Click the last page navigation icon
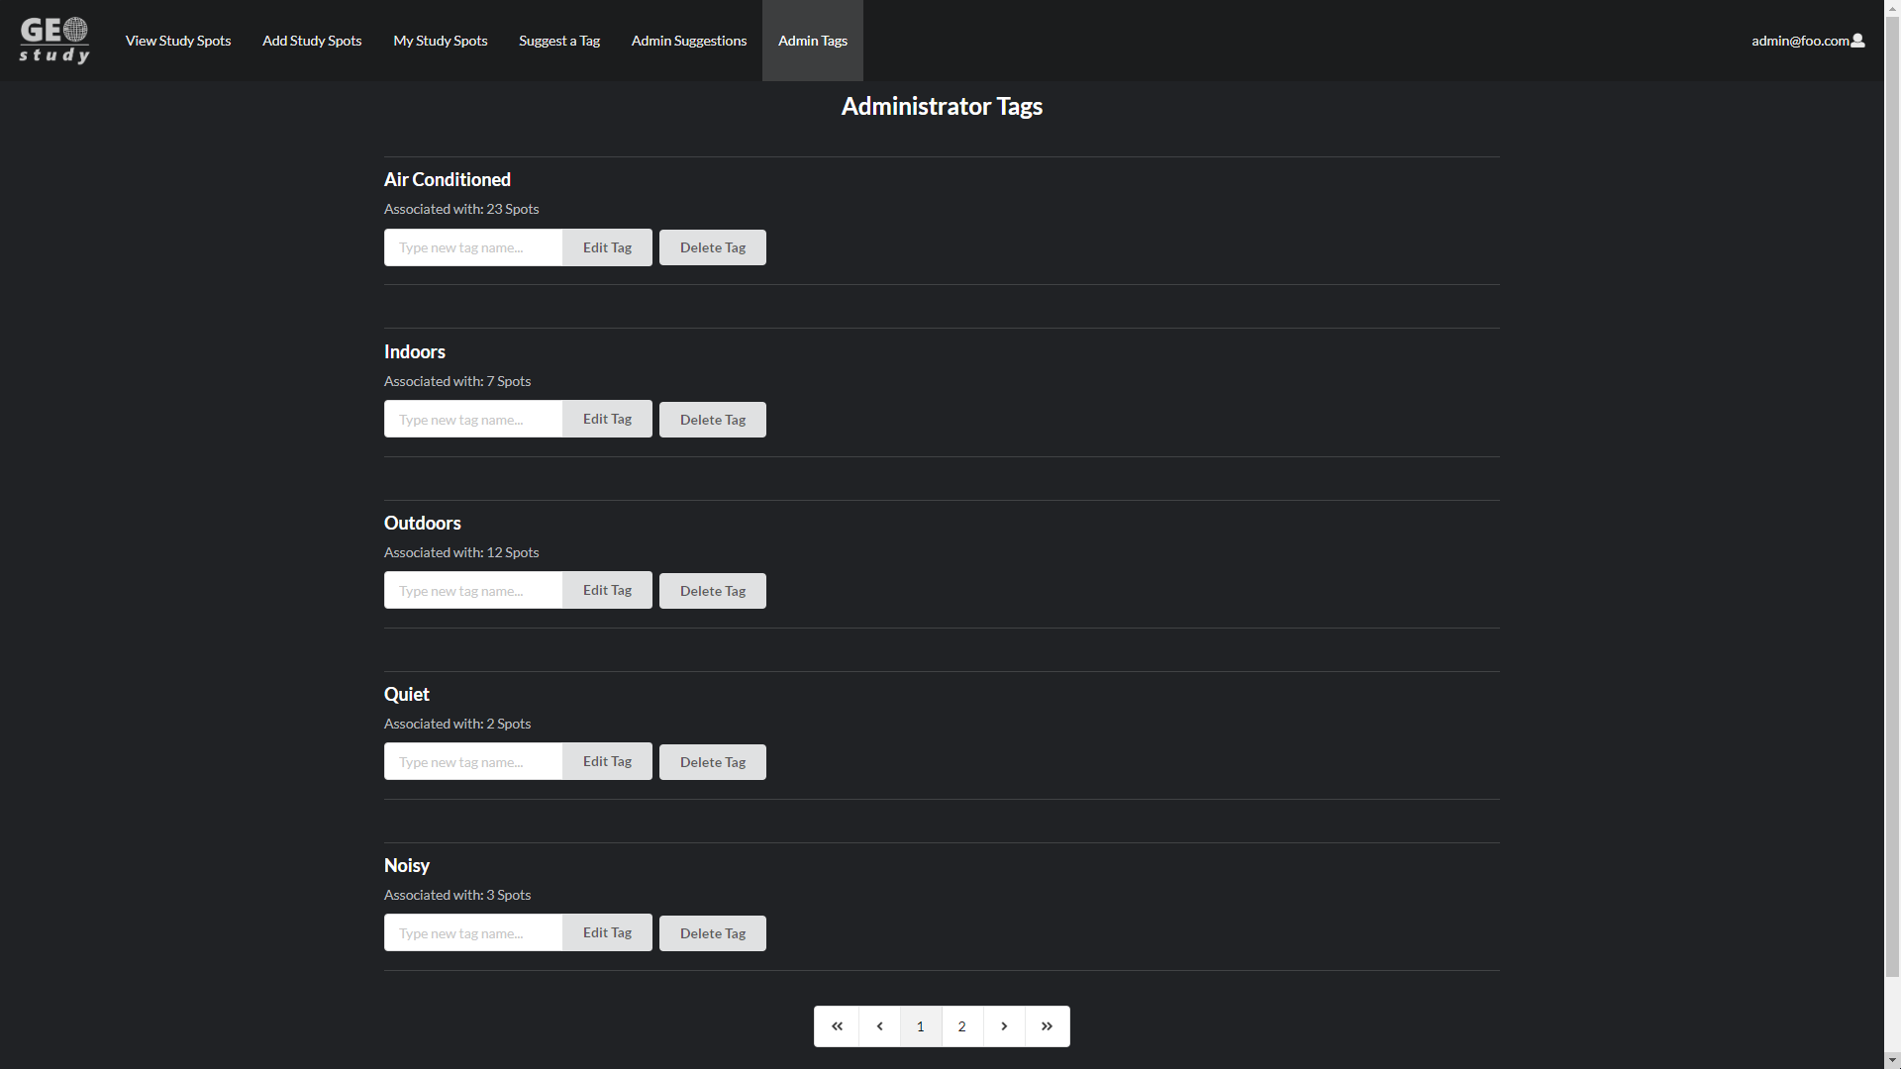The width and height of the screenshot is (1901, 1069). point(1046,1024)
